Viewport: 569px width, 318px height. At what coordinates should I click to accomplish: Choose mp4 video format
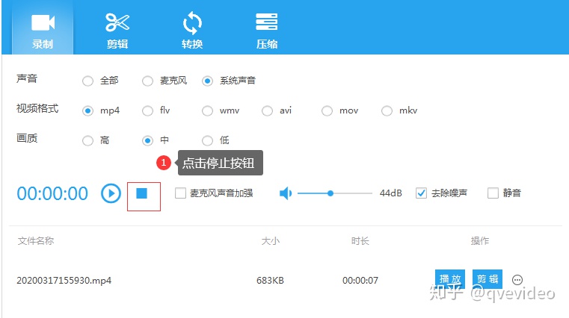87,110
